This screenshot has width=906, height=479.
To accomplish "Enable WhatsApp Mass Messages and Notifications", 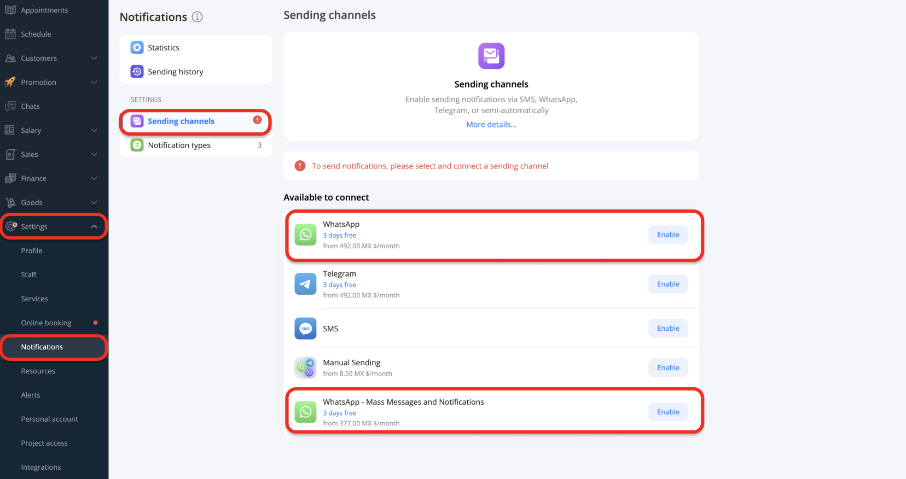I will tap(668, 412).
